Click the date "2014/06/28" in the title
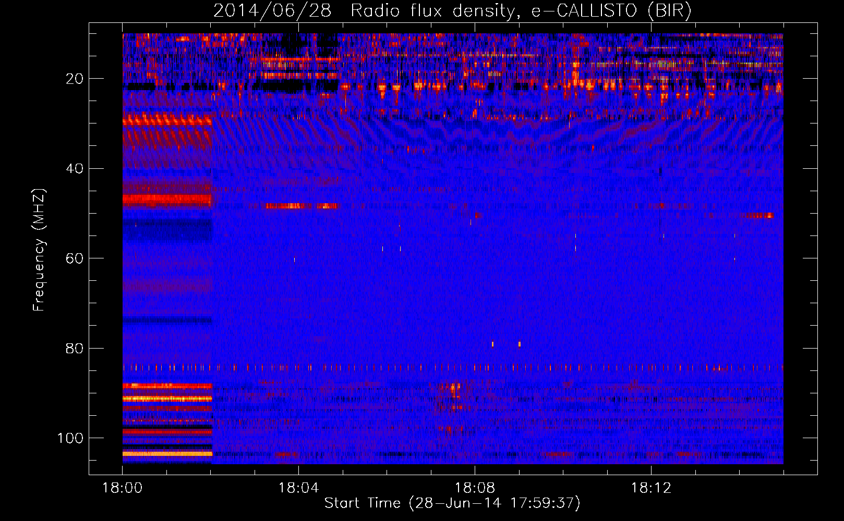This screenshot has height=521, width=844. pos(272,11)
